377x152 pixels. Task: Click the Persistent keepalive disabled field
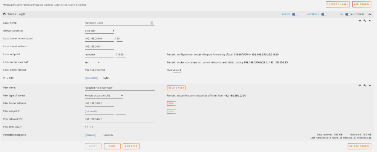(92, 135)
